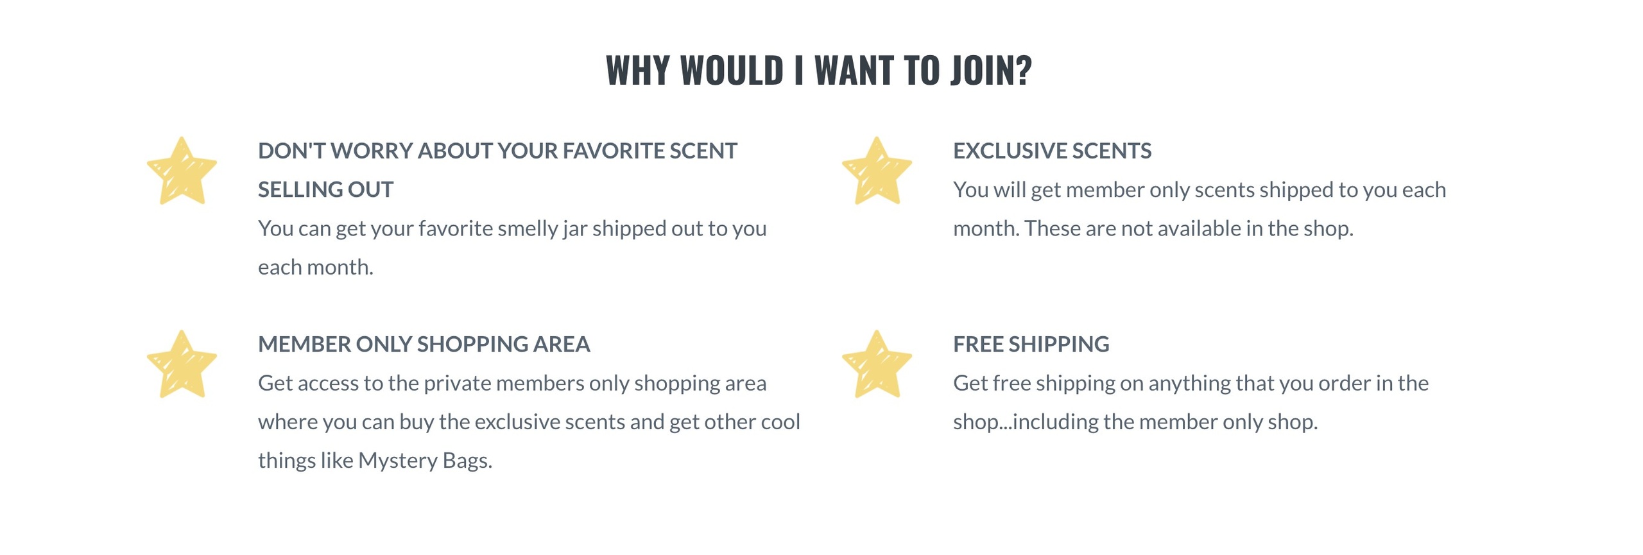Select the 'Don't Worry About Your Favorite Scent' line
This screenshot has height=555, width=1643.
(x=497, y=151)
